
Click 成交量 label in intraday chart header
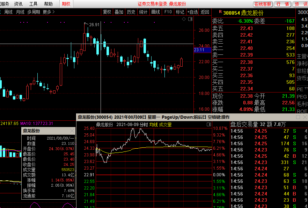click(x=165, y=125)
